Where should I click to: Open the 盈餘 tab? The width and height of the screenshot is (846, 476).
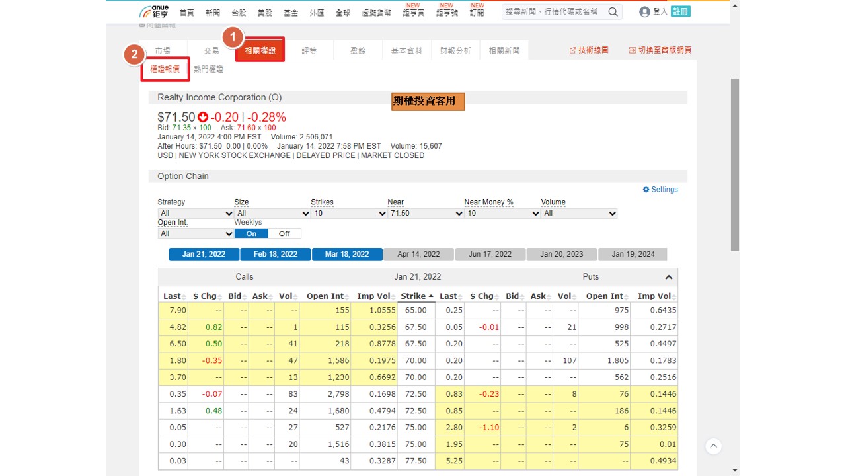[358, 50]
